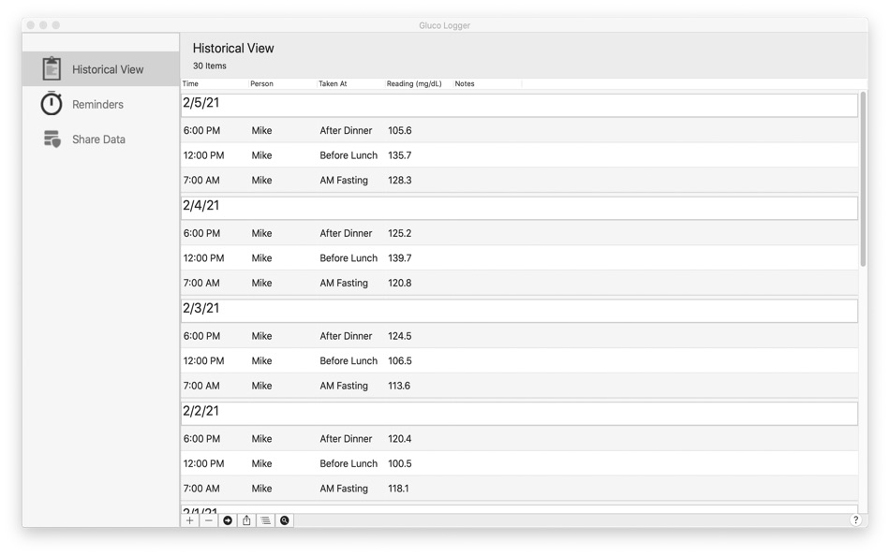The width and height of the screenshot is (890, 556).
Task: Click the add (+) toolbar button
Action: (x=189, y=519)
